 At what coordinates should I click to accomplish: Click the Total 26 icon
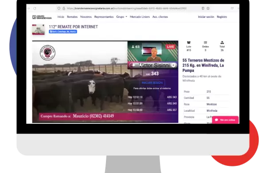pos(222,43)
